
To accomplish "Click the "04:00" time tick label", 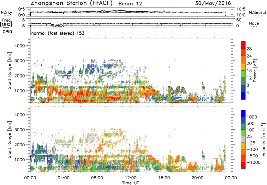I will [63, 178].
